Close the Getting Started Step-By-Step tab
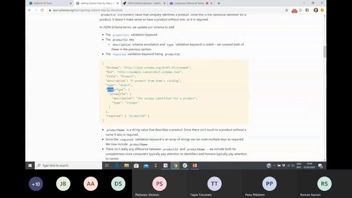352x198 pixels. (117, 3)
